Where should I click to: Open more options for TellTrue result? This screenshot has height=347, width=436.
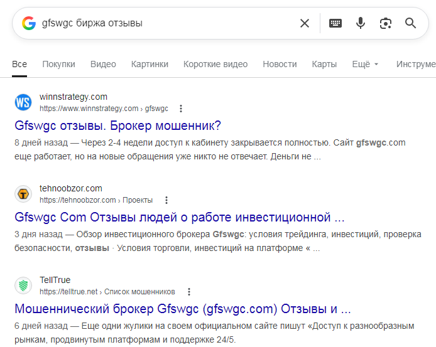coord(189,292)
